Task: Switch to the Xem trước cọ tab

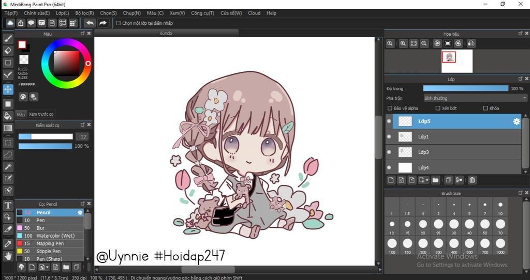Action: click(41, 114)
